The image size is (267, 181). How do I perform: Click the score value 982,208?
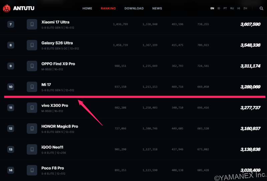pos(120,108)
